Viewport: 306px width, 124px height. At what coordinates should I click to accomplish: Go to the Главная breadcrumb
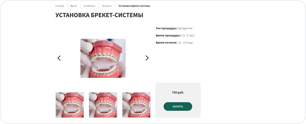click(x=60, y=6)
